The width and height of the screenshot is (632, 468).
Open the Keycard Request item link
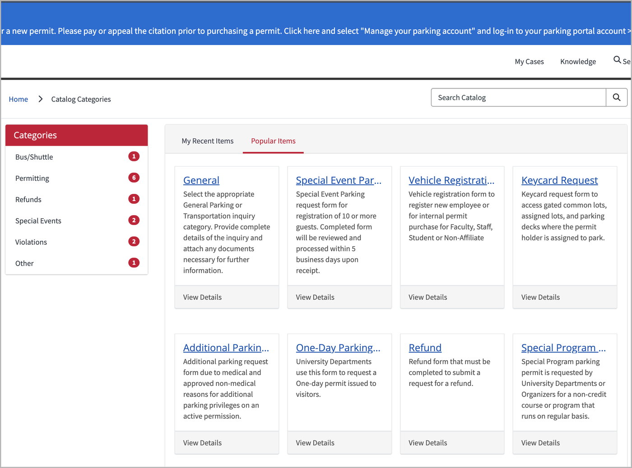[560, 180]
